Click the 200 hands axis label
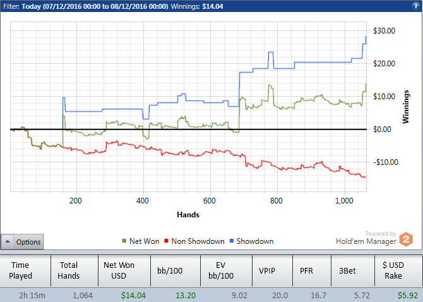Viewport: 423px width, 302px height. [76, 201]
